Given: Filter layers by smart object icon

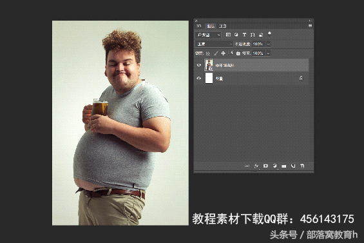Looking at the screenshot, I should 261,35.
